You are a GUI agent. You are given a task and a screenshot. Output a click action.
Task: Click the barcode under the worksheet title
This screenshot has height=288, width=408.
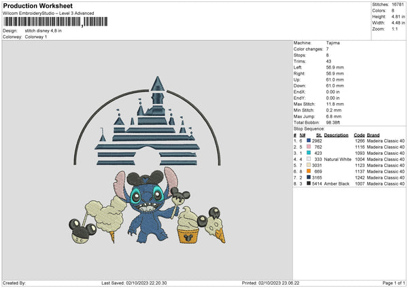tap(56, 22)
